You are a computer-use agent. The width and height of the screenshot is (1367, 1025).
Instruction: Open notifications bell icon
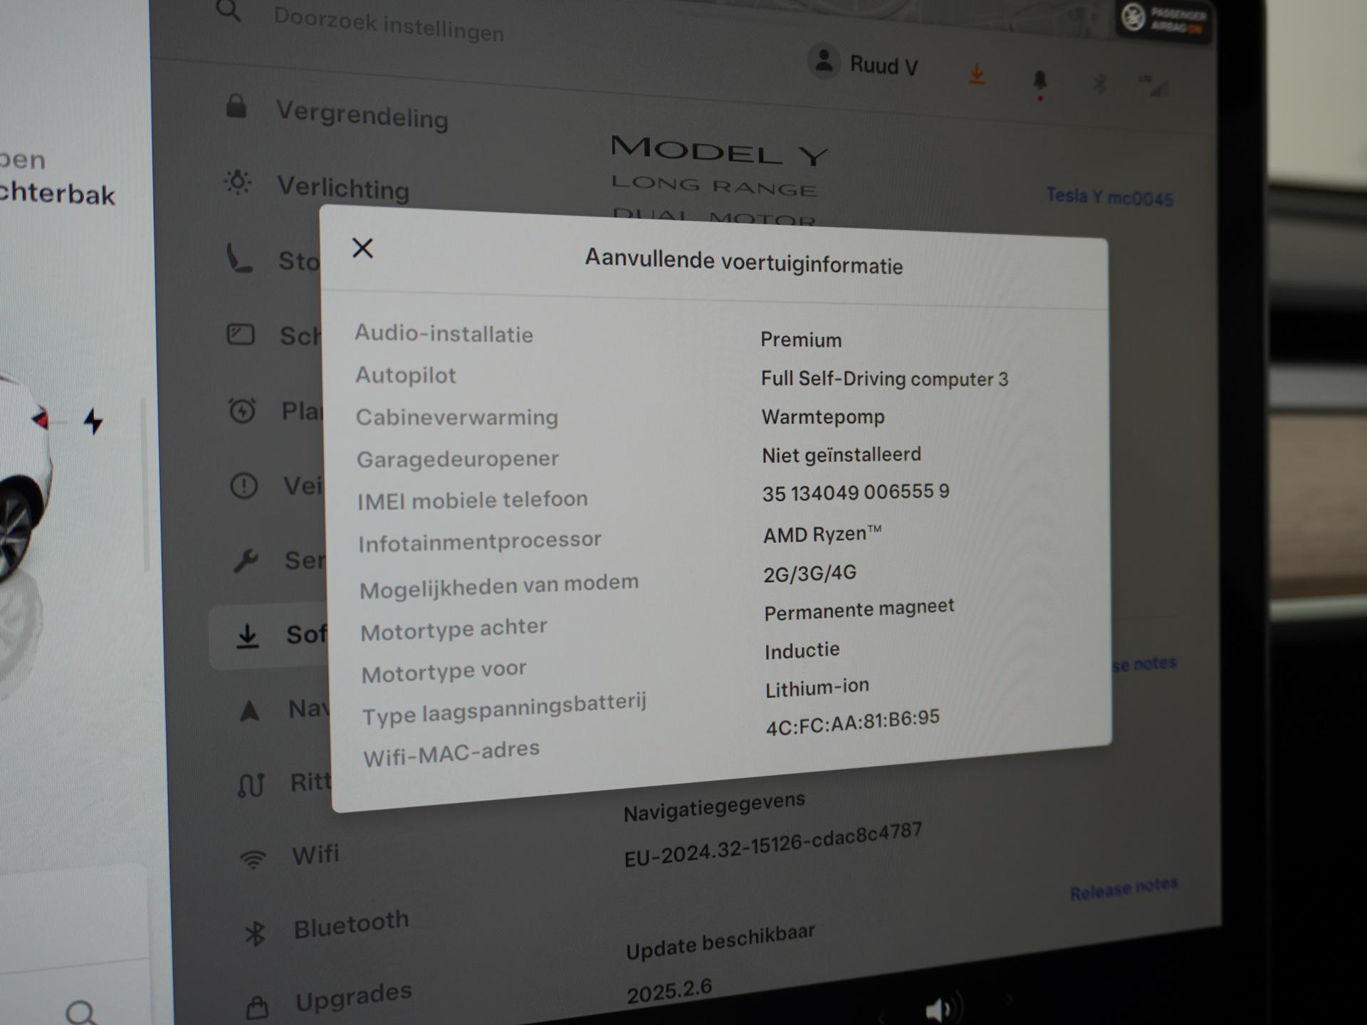point(1040,82)
